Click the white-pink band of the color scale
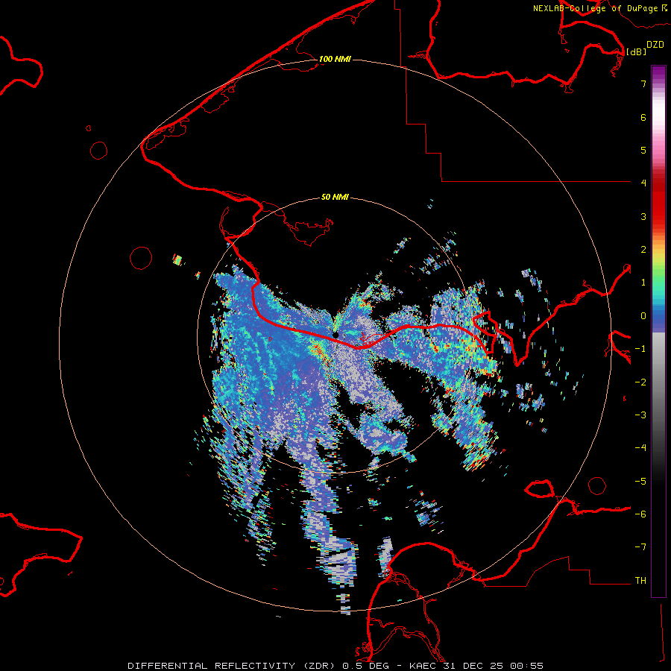This screenshot has height=671, width=671. point(658,116)
